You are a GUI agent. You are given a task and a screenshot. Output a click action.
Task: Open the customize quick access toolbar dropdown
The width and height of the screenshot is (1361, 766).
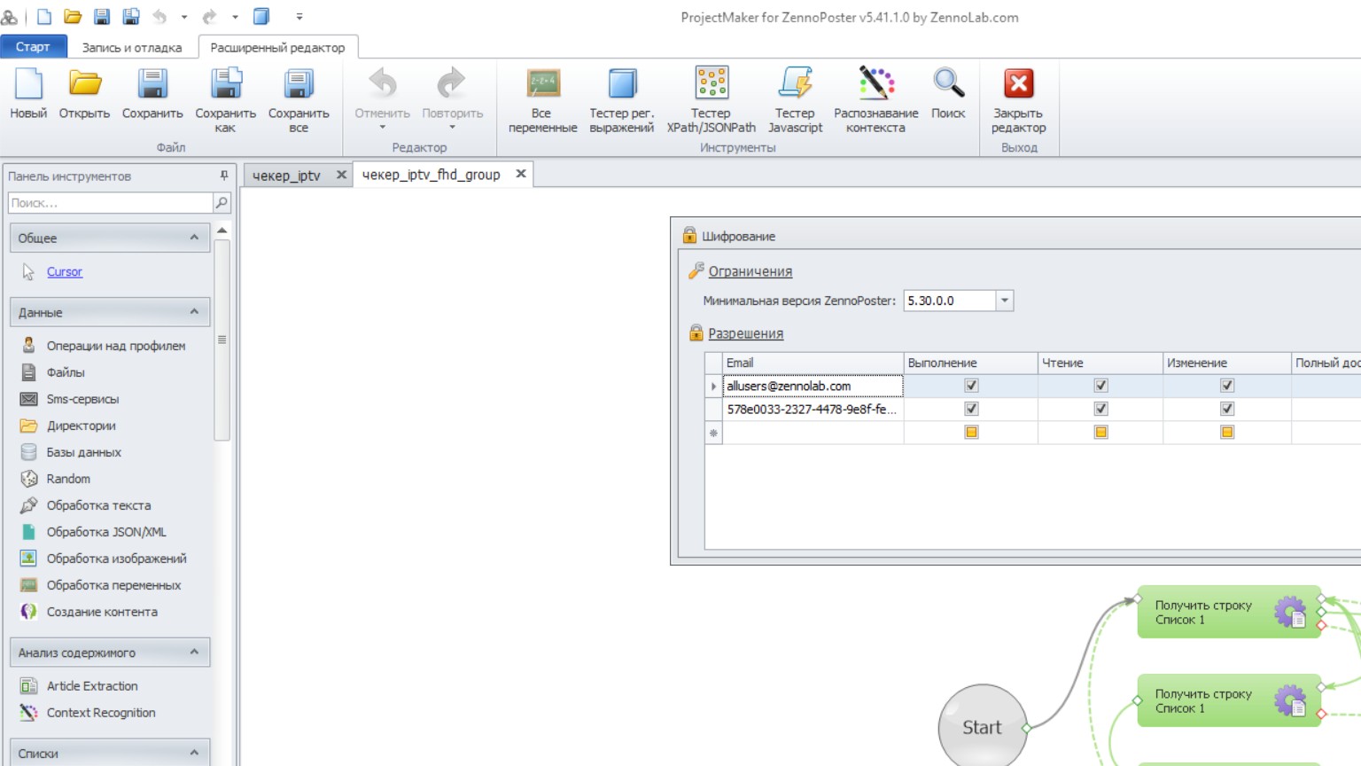coord(299,17)
